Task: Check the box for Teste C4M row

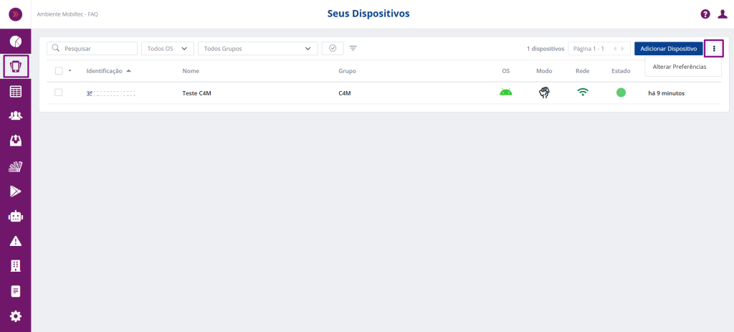Action: tap(59, 93)
